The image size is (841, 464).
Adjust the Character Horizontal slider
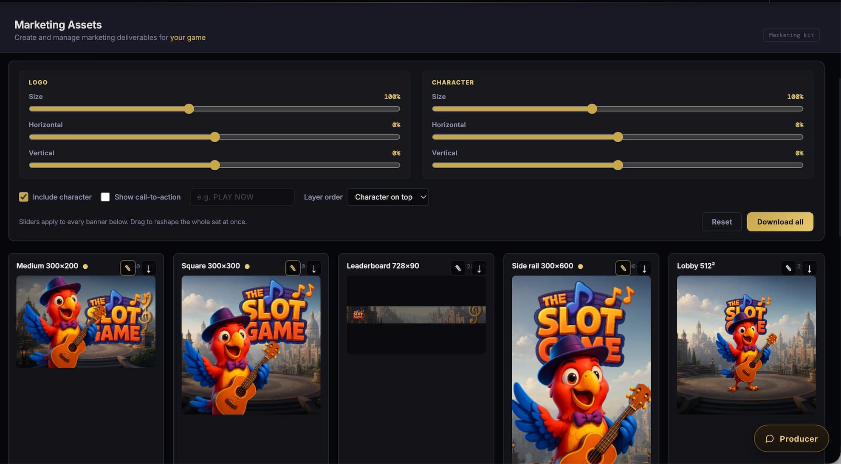[x=618, y=137]
